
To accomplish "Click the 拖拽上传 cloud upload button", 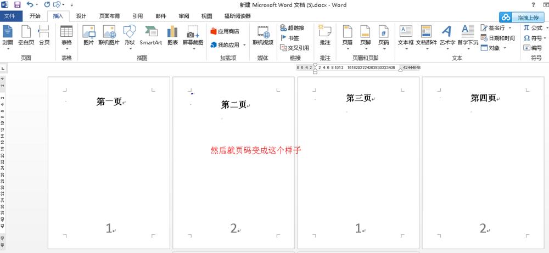I will coord(522,17).
